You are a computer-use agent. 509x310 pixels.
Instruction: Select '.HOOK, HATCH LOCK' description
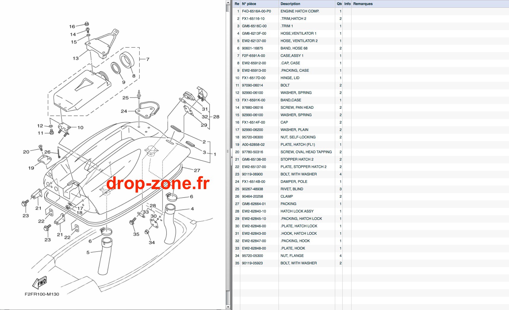(x=299, y=234)
